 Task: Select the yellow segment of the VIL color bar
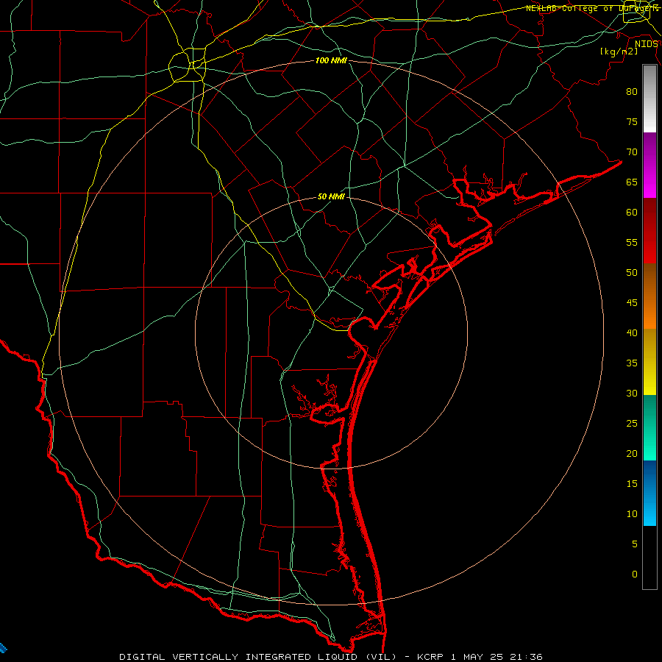[649, 362]
